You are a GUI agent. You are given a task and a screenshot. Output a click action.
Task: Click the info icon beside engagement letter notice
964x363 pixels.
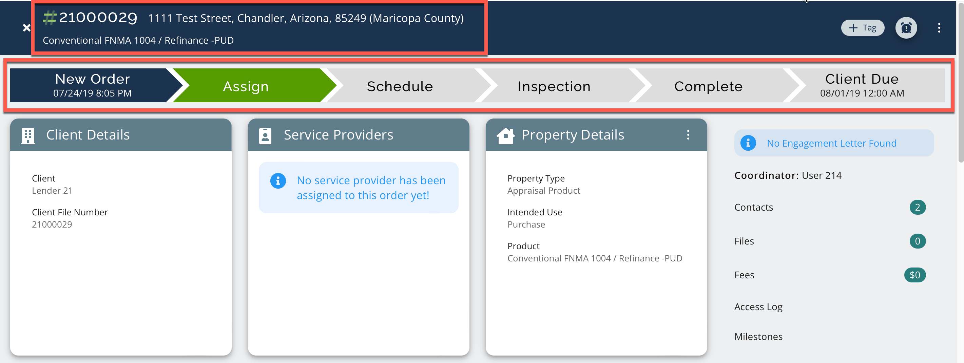748,143
